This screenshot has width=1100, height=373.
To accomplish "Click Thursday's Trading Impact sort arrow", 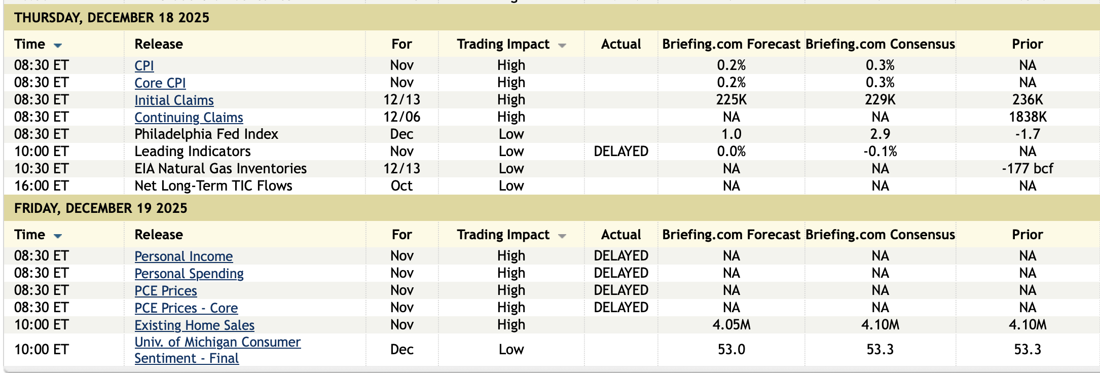I will coord(562,46).
